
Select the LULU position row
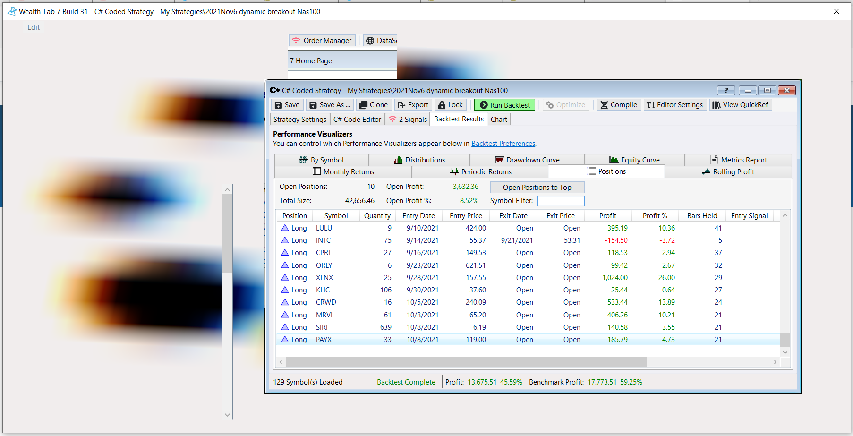[528, 228]
